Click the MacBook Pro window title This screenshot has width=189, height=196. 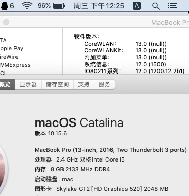170,22
